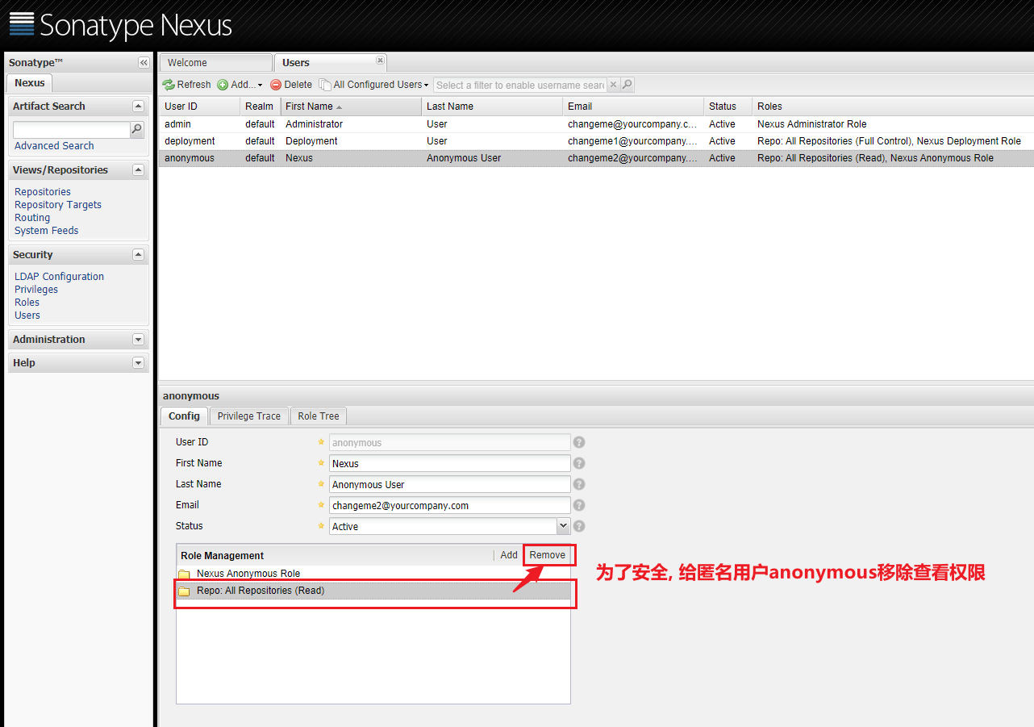This screenshot has width=1034, height=727.
Task: Select the Nexus sidebar tab
Action: click(x=30, y=83)
